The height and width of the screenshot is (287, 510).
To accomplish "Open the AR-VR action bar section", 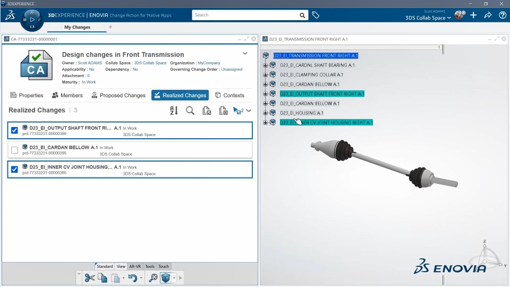I will tap(135, 266).
